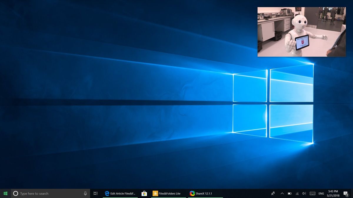This screenshot has height=198, width=353.
Task: Click the battery status icon
Action: (289, 193)
